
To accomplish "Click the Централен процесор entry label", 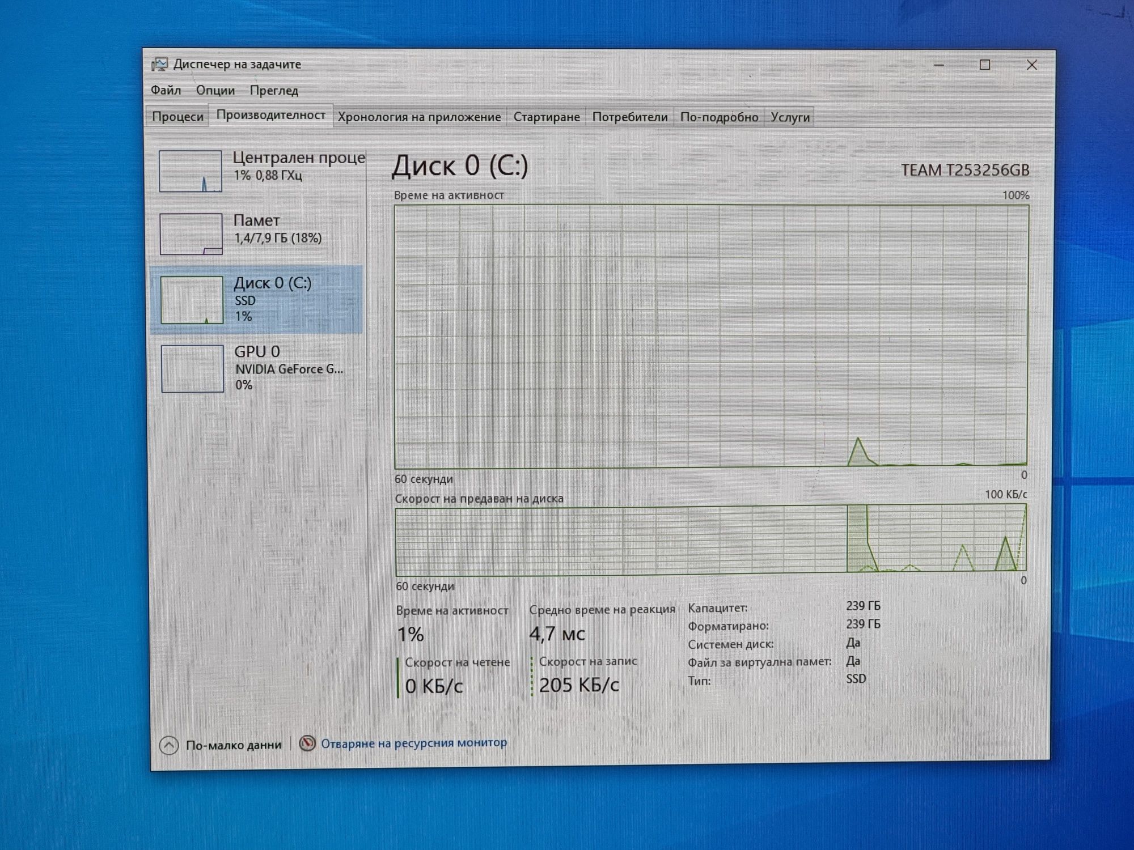I will click(299, 158).
